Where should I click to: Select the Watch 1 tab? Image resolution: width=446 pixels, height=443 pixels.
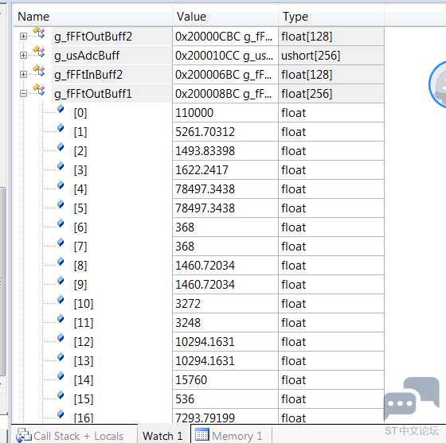[x=162, y=436]
